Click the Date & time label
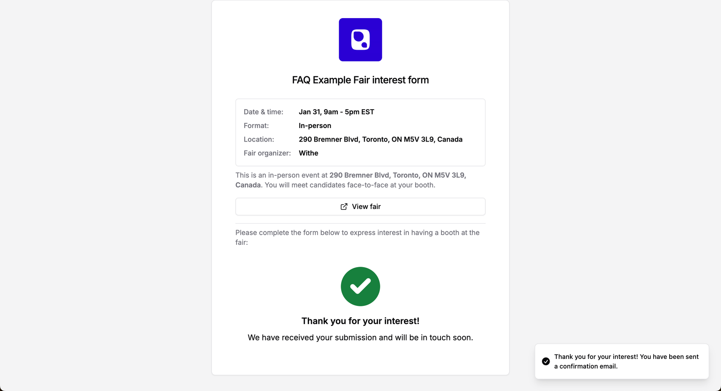Viewport: 721px width, 391px height. tap(263, 112)
